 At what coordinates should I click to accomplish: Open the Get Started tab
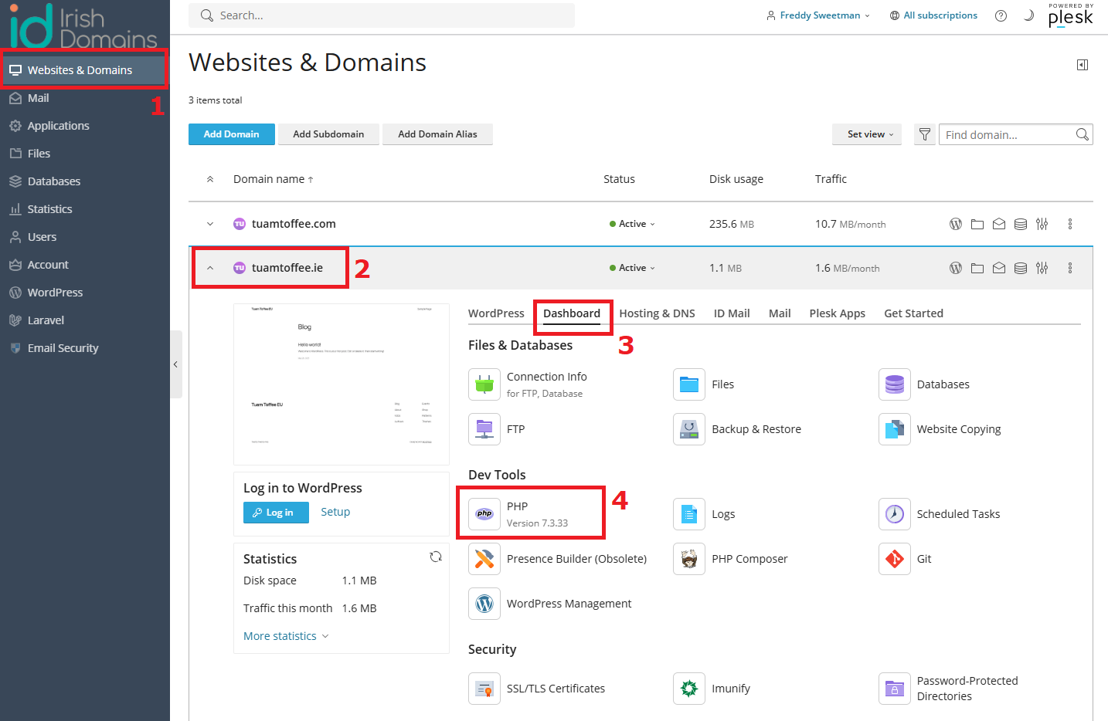[913, 313]
